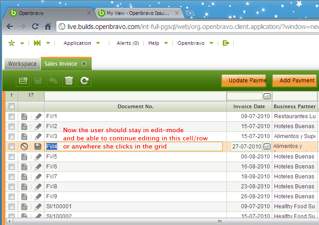This screenshot has height=225, width=319.
Task: Check the checkbox for row SI/100001
Action: [12, 206]
